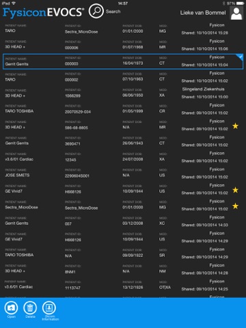Click modality OT|XA cell
The height and width of the screenshot is (328, 246).
(x=165, y=287)
